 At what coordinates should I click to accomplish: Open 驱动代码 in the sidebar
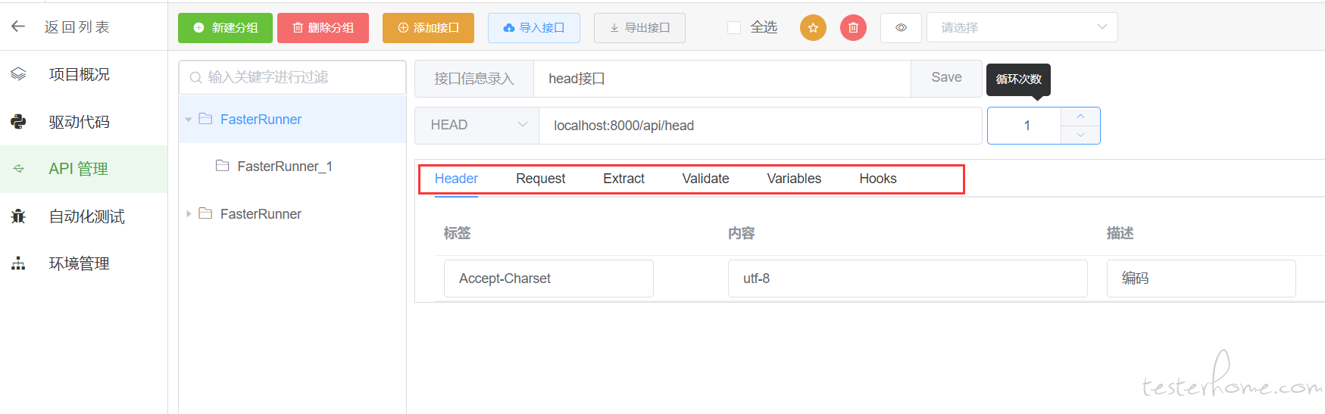80,122
